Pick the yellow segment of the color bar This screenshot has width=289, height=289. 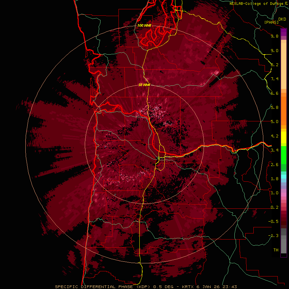pyautogui.click(x=284, y=137)
